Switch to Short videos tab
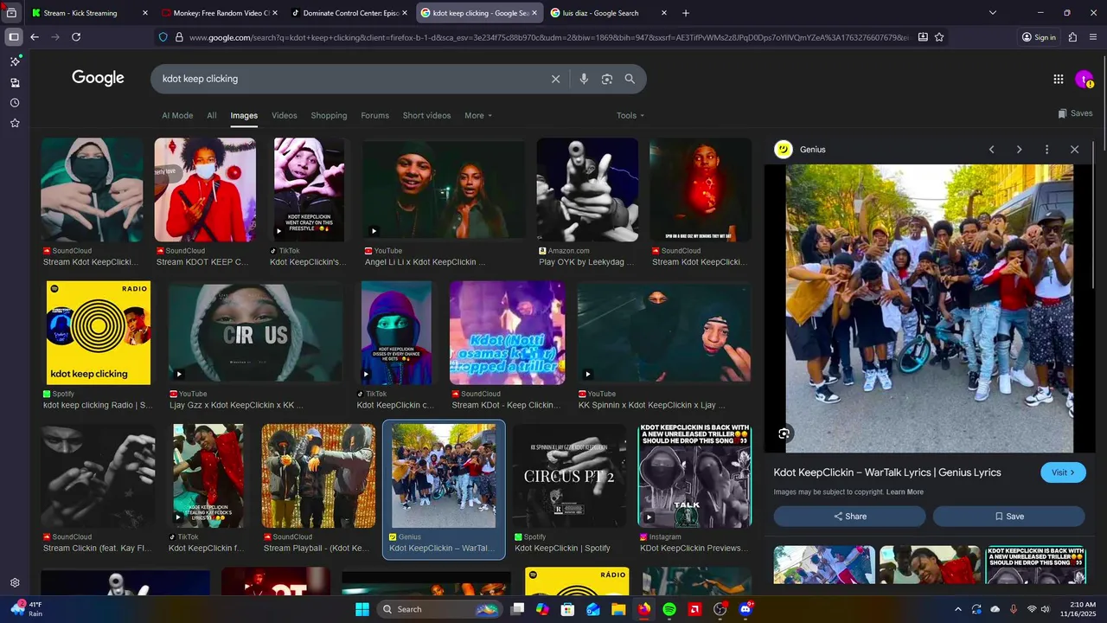This screenshot has width=1107, height=623. click(x=426, y=115)
